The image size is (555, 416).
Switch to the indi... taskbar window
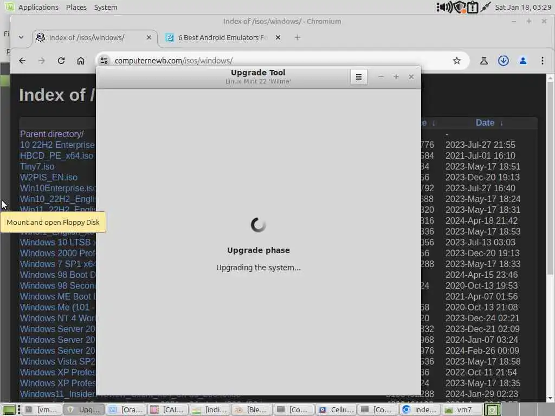(210, 409)
